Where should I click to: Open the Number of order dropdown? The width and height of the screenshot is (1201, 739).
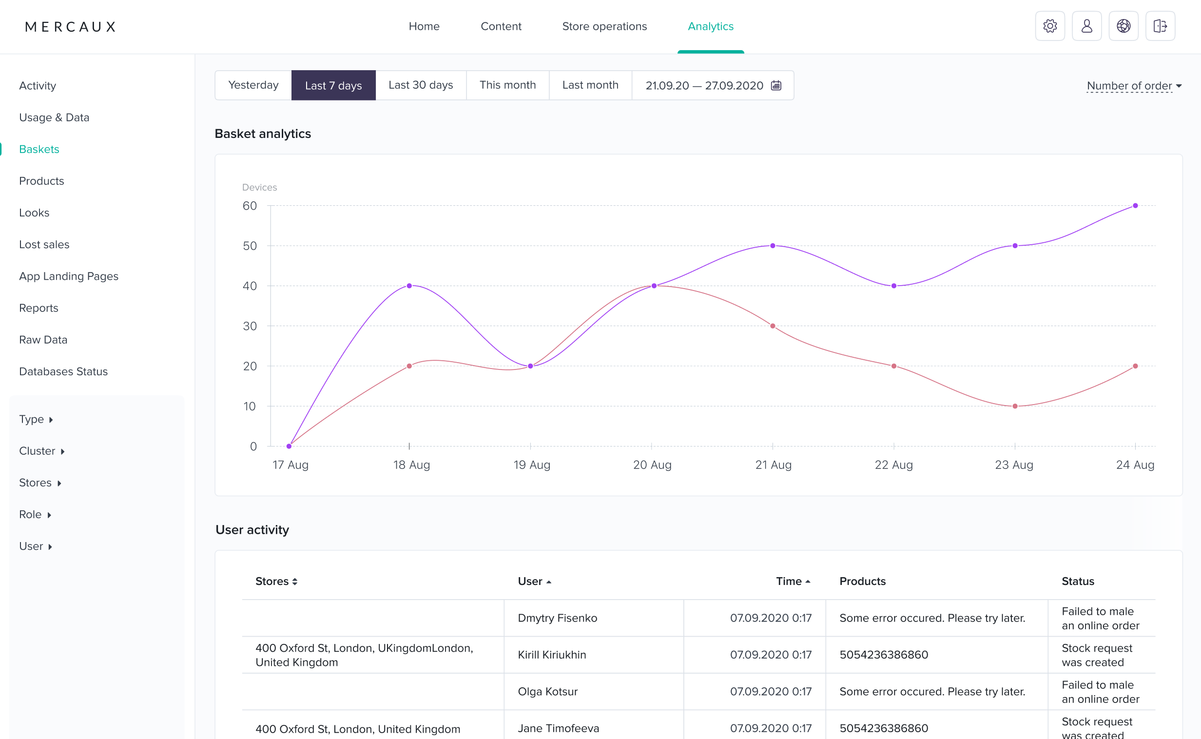(x=1134, y=86)
